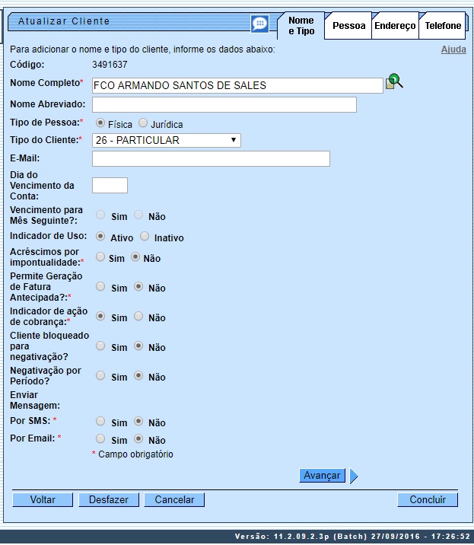Set Indicador de Uso to Inativo
Viewport: 474px width, 545px height.
coord(145,237)
